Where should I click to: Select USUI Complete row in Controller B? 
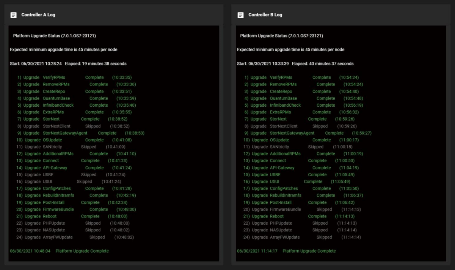[297, 182]
